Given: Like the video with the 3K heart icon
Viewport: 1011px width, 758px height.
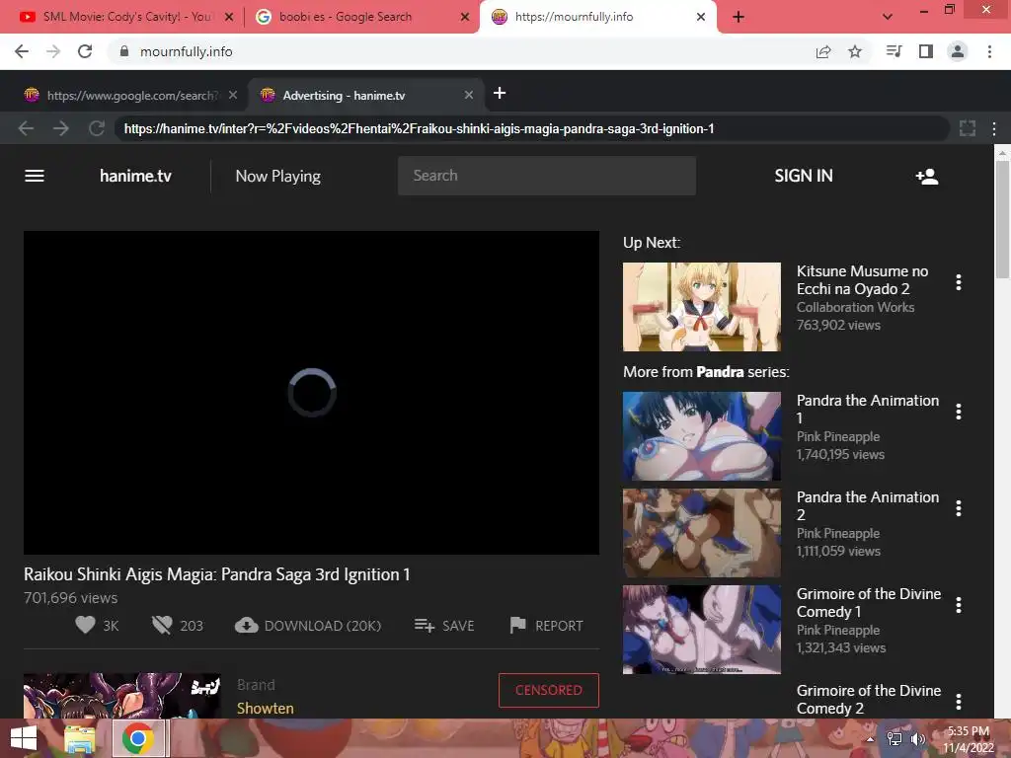Looking at the screenshot, I should point(85,625).
